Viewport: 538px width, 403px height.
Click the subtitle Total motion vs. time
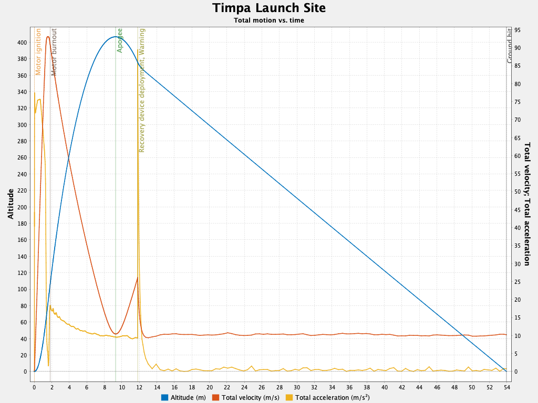(268, 19)
